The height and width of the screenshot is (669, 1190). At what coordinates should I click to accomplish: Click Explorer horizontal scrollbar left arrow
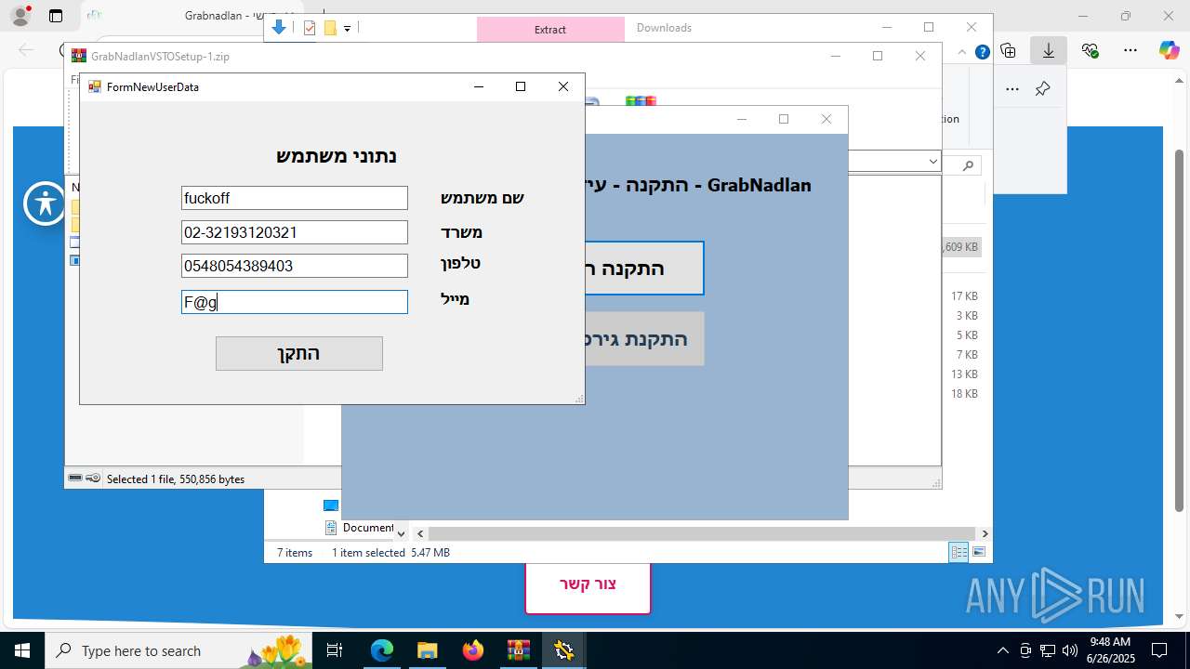click(x=420, y=533)
